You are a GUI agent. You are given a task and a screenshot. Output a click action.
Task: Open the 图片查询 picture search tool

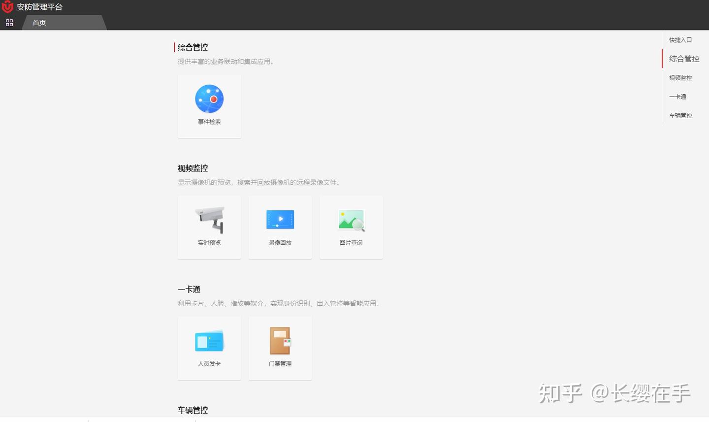[351, 227]
